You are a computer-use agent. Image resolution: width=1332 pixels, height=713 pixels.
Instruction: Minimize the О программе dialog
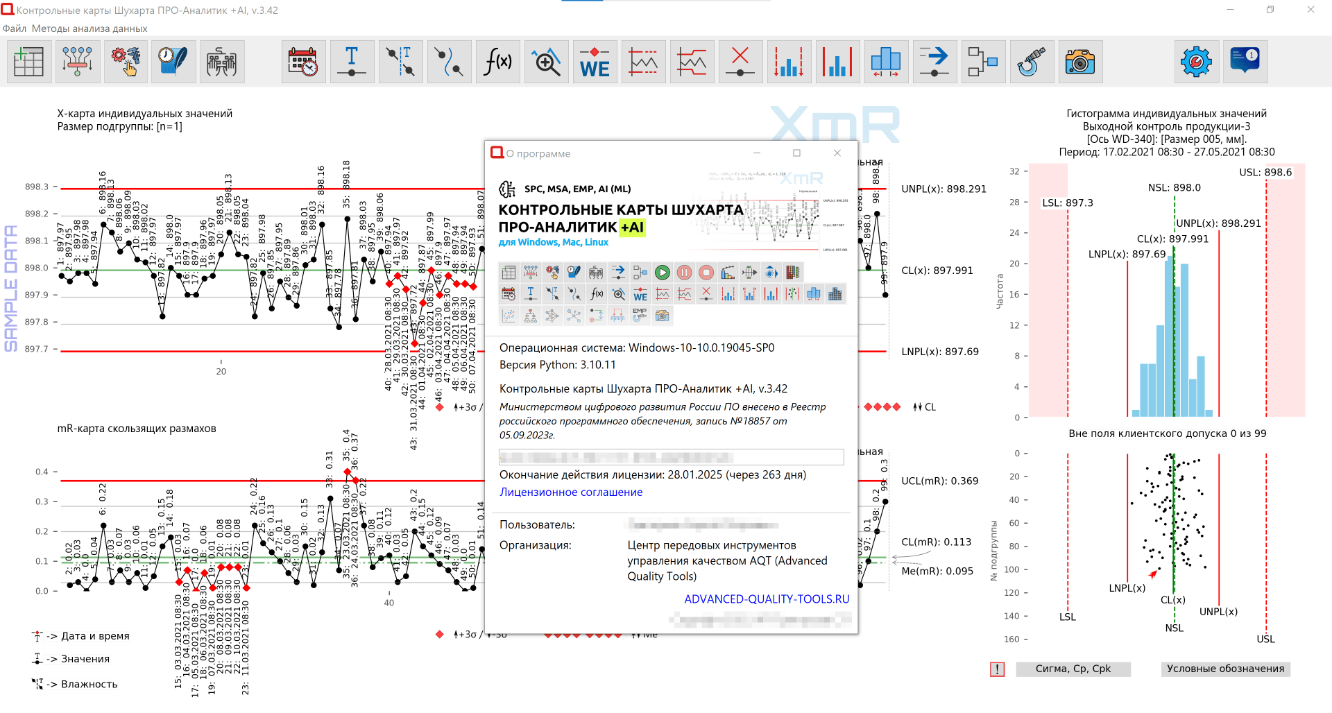click(757, 153)
